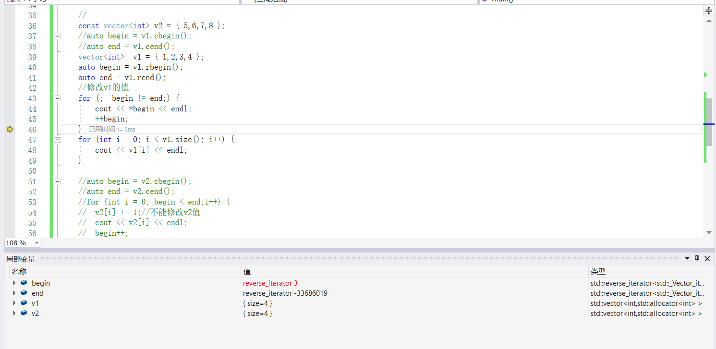Select the variable name 'v2' in locals
This screenshot has height=349, width=716.
(36, 313)
